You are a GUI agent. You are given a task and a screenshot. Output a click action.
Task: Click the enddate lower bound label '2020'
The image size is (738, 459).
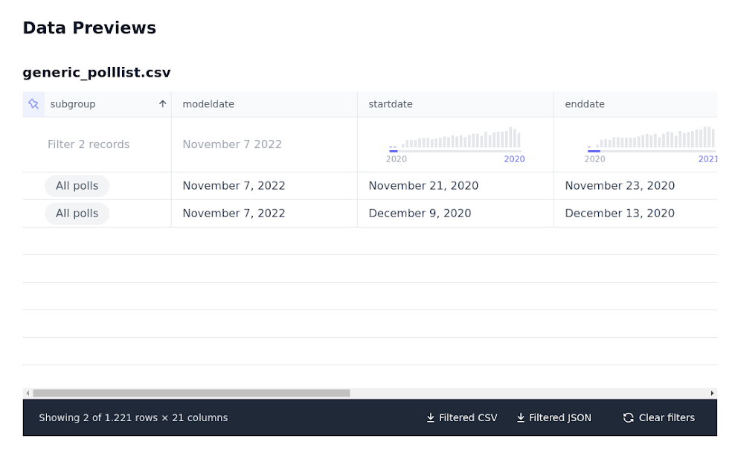coord(595,159)
